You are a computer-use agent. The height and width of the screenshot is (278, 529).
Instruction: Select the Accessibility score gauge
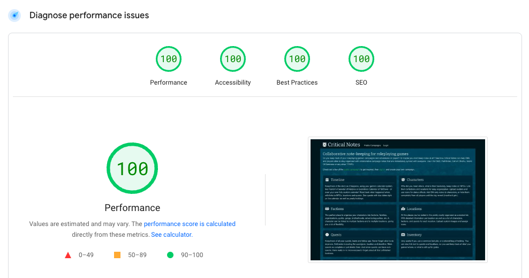pos(233,59)
